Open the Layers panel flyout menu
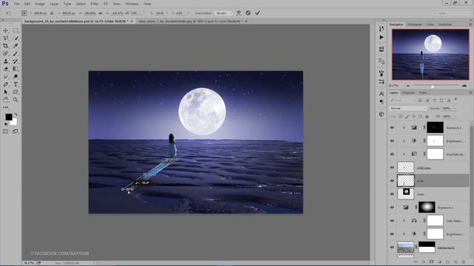This screenshot has height=266, width=474. (x=470, y=92)
